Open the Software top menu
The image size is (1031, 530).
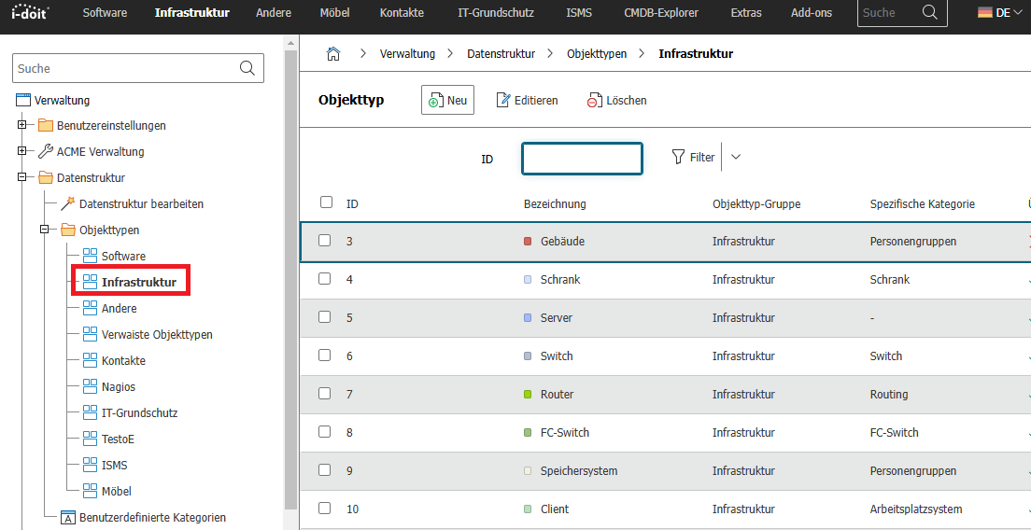[x=106, y=12]
